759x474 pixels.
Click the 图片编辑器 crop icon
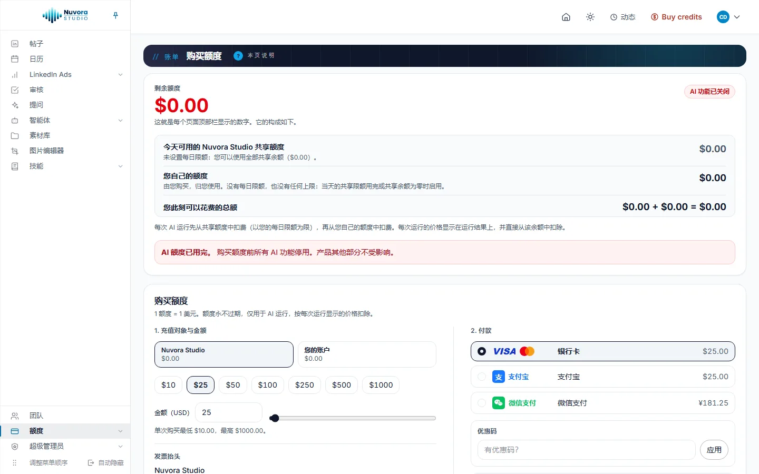[15, 151]
